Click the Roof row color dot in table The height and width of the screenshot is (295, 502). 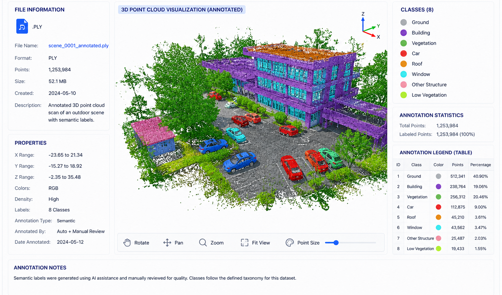pos(439,217)
